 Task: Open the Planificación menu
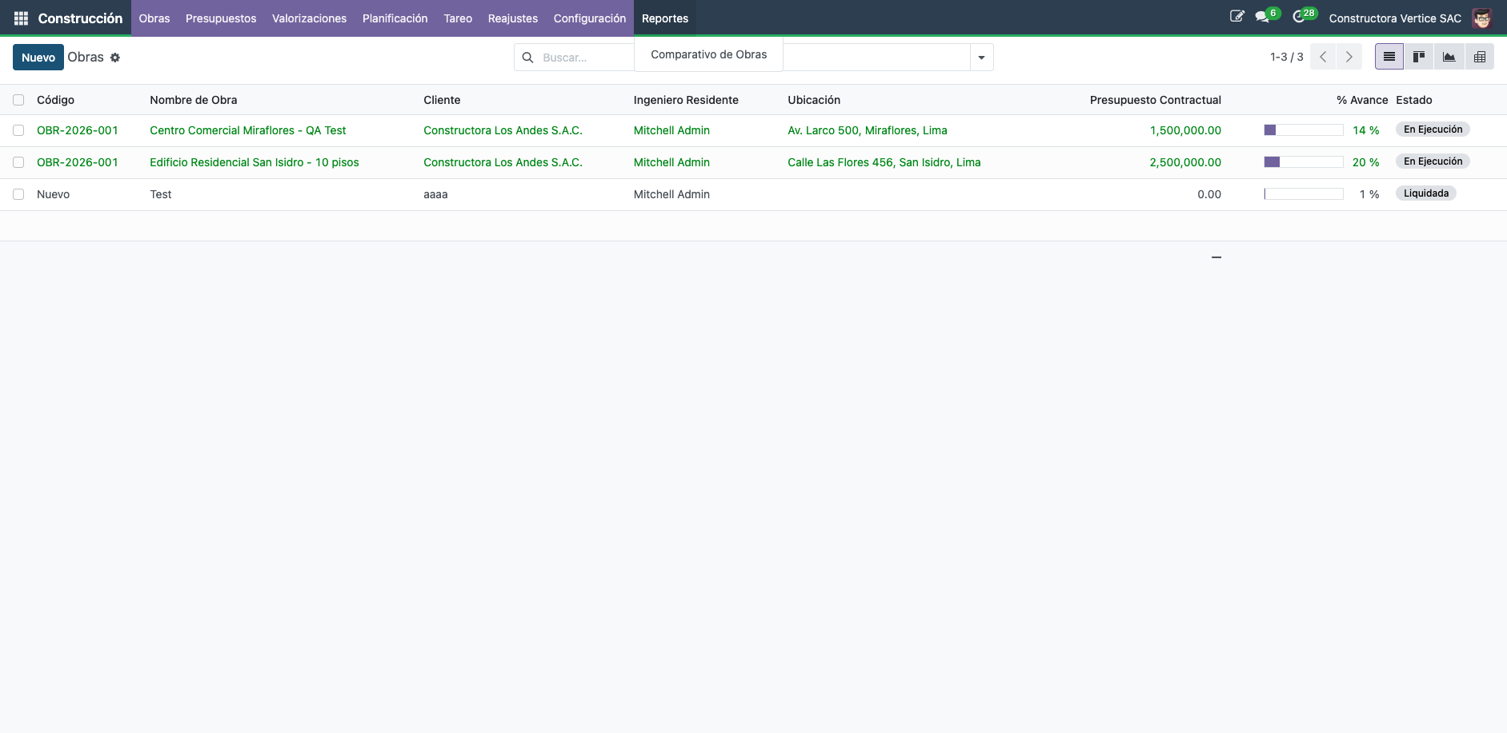pyautogui.click(x=395, y=18)
